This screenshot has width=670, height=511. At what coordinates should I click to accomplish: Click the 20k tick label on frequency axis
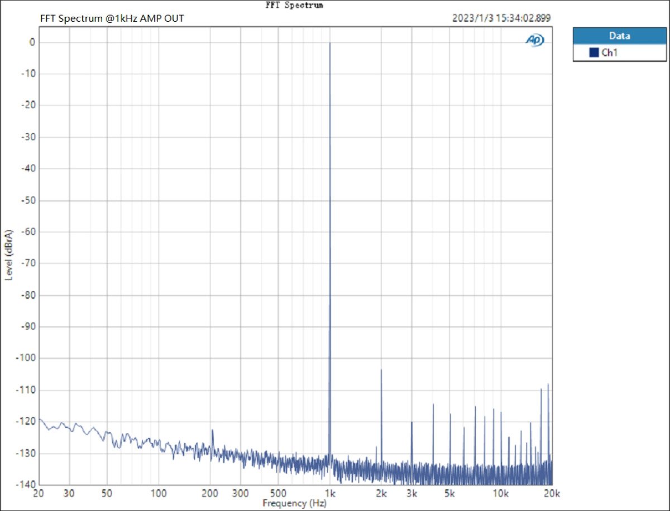click(x=552, y=494)
